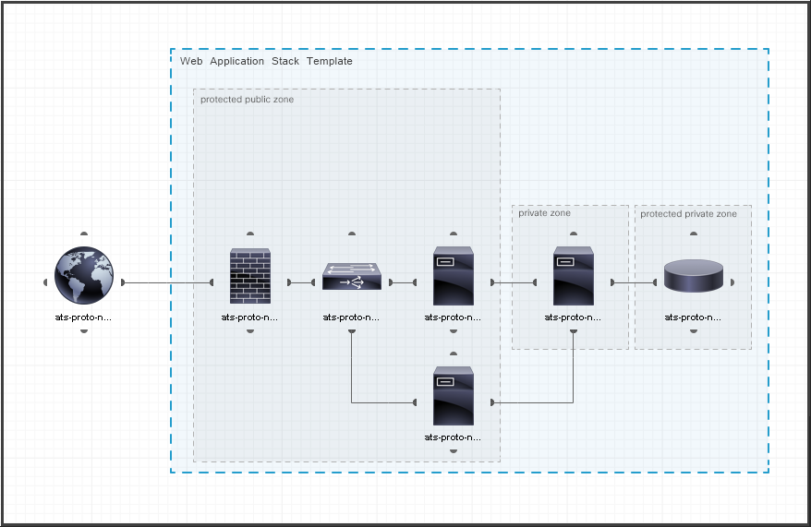
Task: Click the load balancer arrows icon
Action: (x=352, y=276)
